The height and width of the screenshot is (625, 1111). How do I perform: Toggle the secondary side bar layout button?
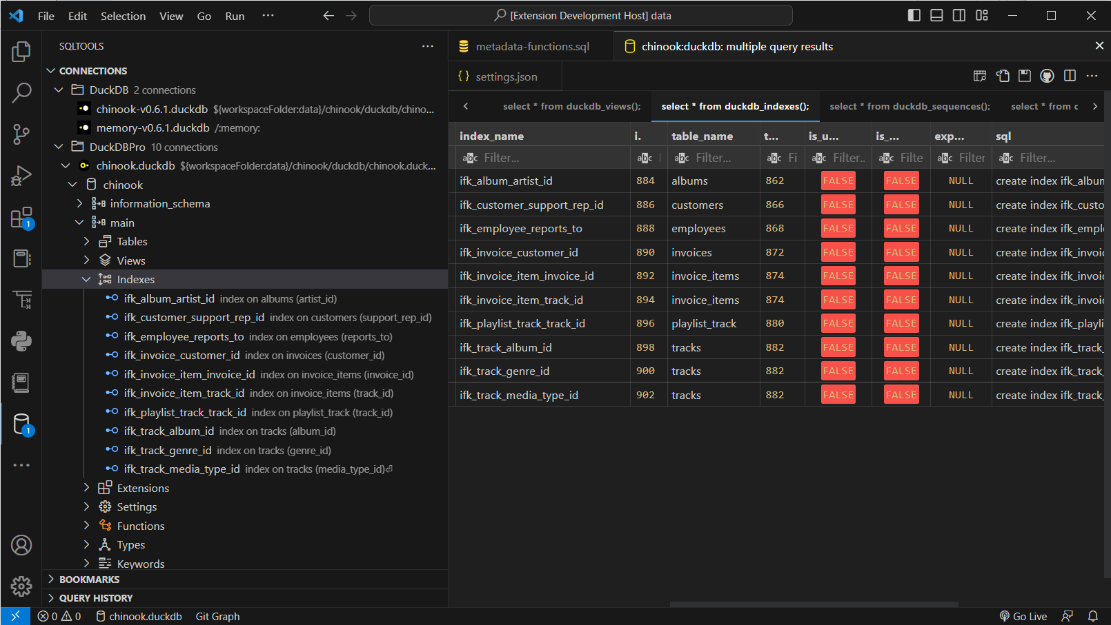pyautogui.click(x=959, y=15)
